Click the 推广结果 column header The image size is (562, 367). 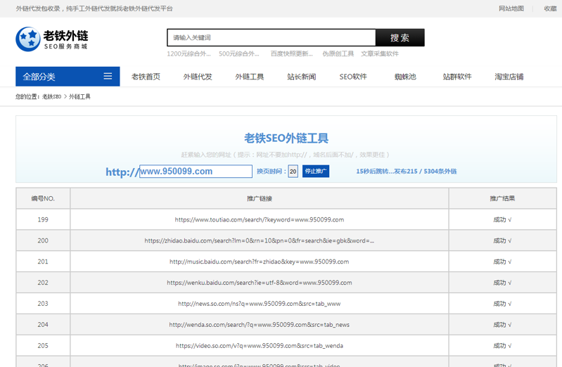click(502, 198)
